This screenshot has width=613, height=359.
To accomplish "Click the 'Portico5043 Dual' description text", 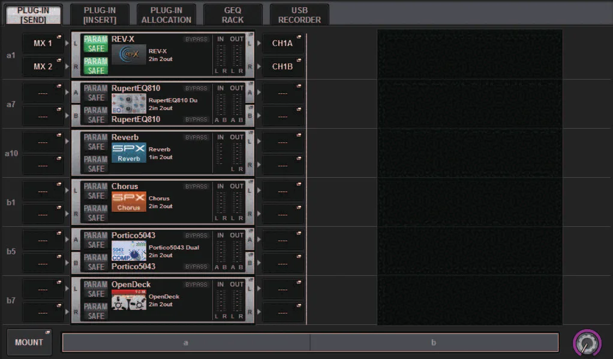I will [173, 248].
